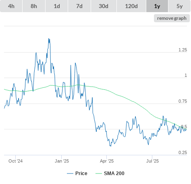Open the 7d time range tab
Image resolution: width=191 pixels, height=184 pixels.
point(79,6)
